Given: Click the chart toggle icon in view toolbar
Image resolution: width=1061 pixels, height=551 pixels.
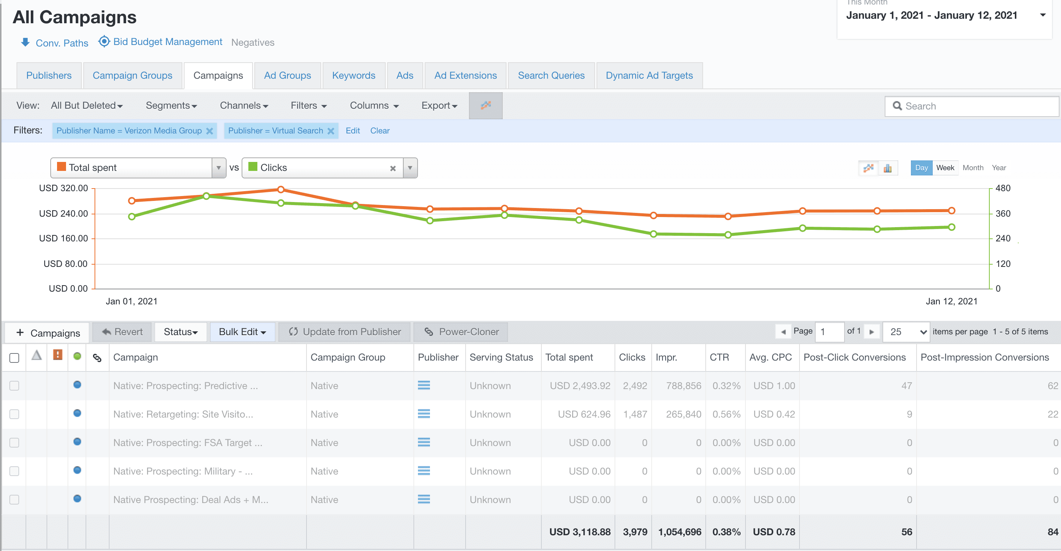Looking at the screenshot, I should click(485, 105).
